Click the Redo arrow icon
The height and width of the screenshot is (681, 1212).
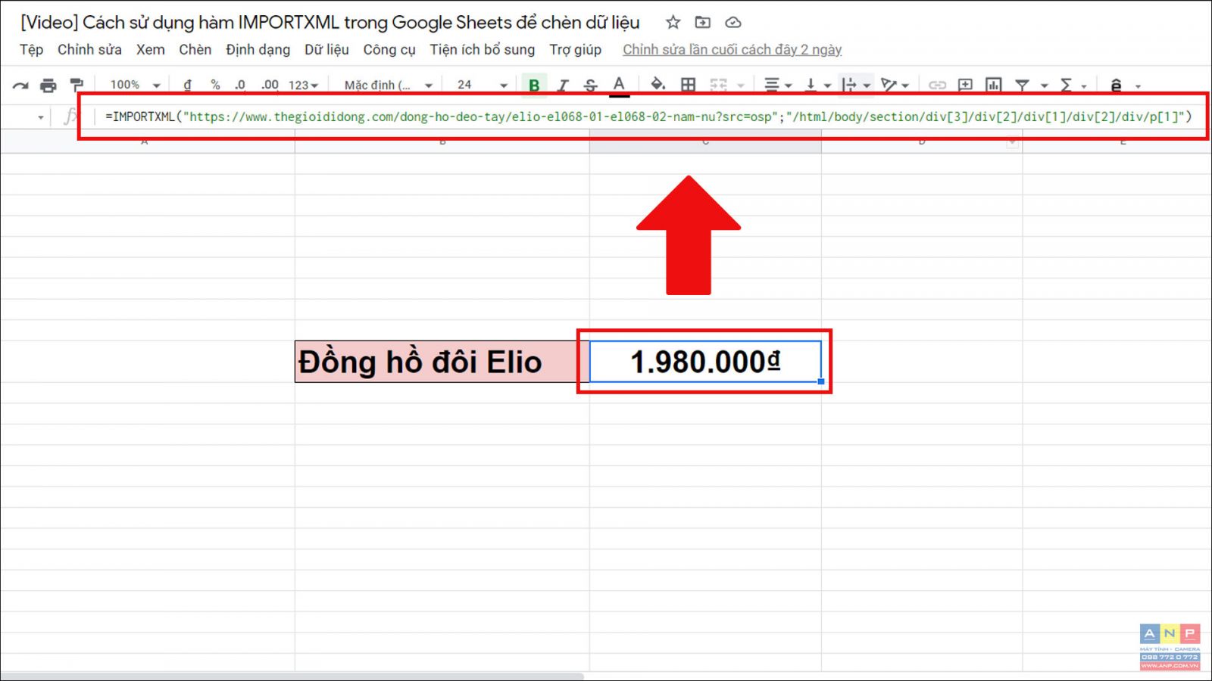tap(20, 86)
